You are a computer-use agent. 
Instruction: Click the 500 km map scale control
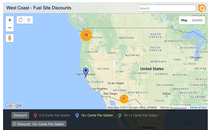coord(173,108)
